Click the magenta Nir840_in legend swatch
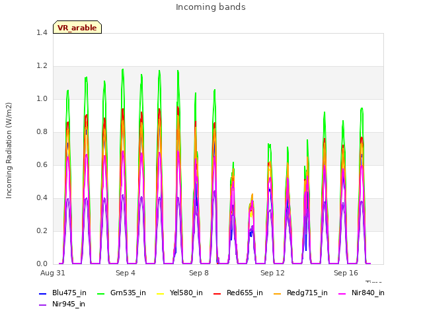The width and height of the screenshot is (423, 317). (342, 293)
